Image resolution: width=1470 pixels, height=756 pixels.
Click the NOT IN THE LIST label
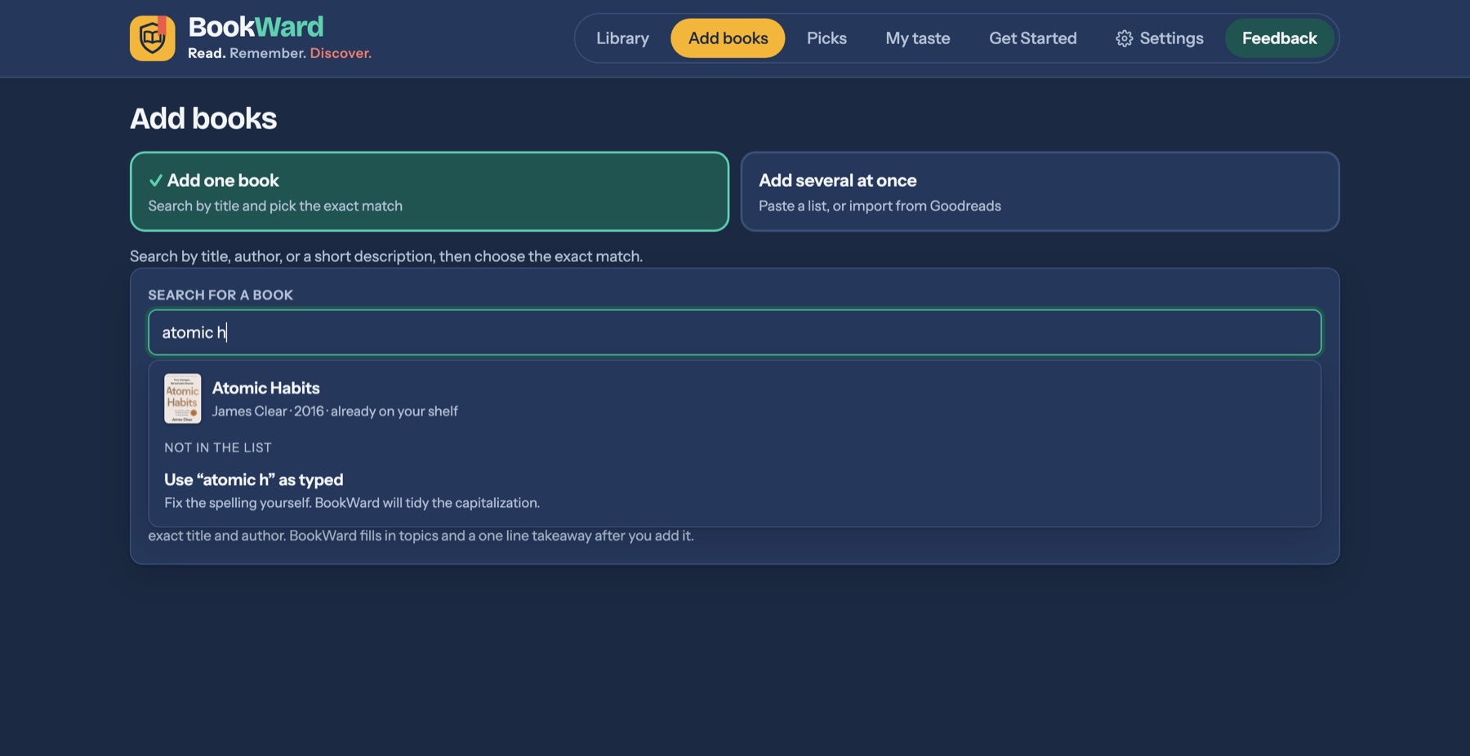pyautogui.click(x=218, y=447)
